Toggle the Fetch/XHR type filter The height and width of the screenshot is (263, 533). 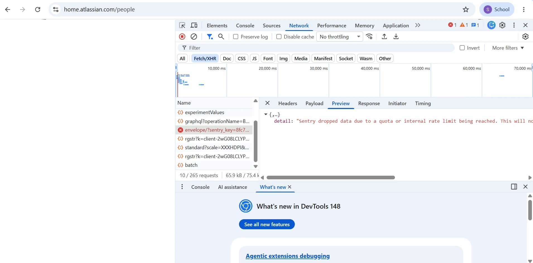click(205, 59)
